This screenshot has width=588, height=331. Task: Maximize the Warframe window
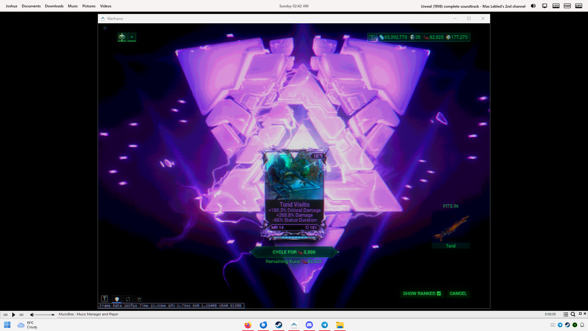click(469, 18)
